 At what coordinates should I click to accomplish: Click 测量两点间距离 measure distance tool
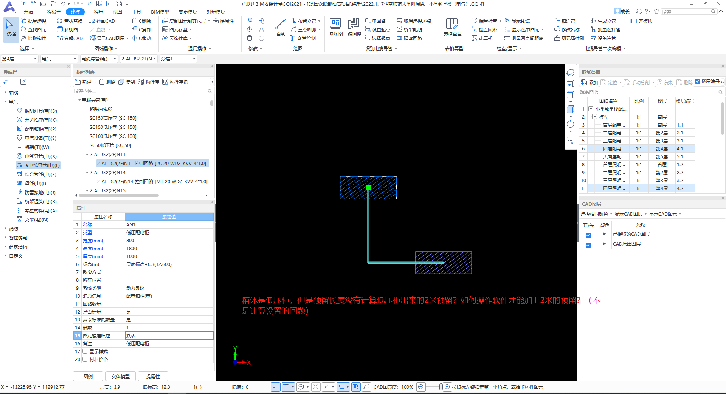[x=524, y=38]
